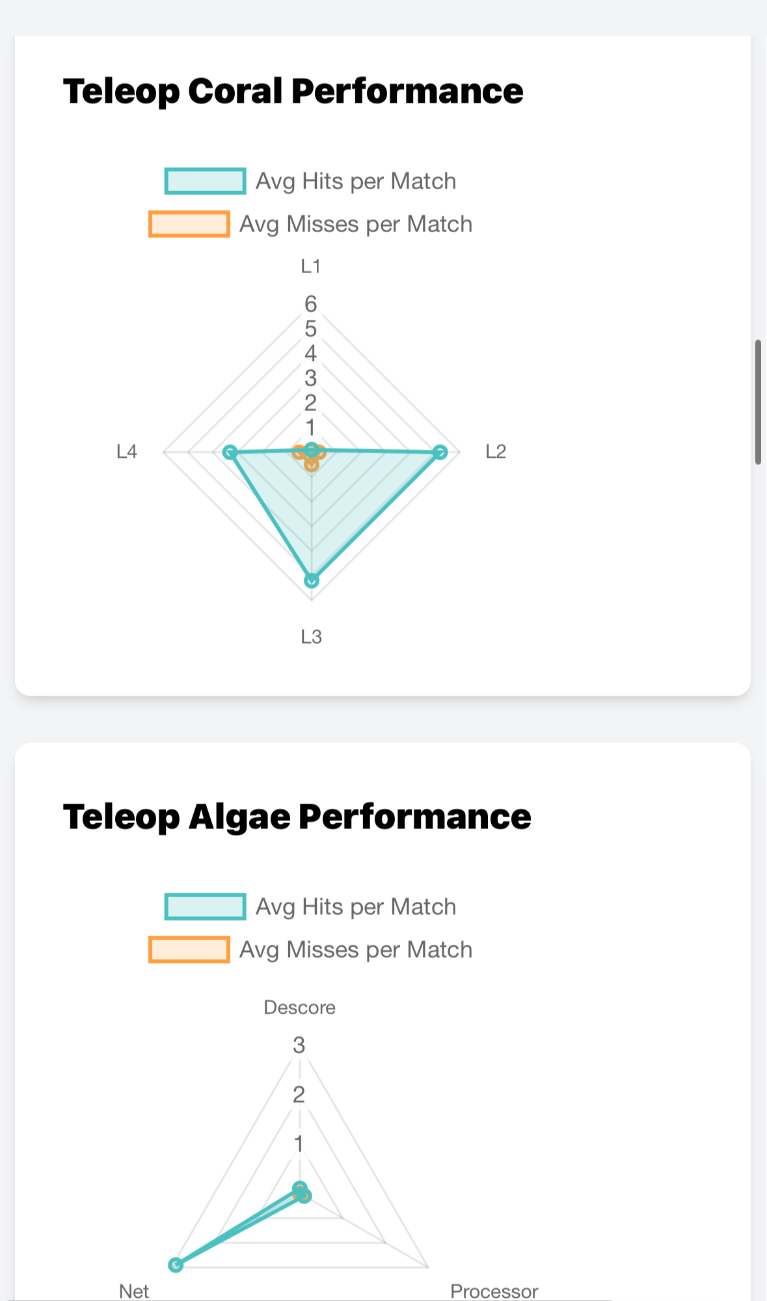
Task: Select the Descore hits data point
Action: click(299, 1189)
